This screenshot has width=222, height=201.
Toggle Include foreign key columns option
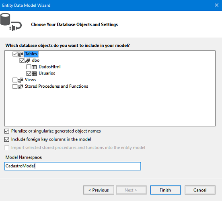pos(7,140)
